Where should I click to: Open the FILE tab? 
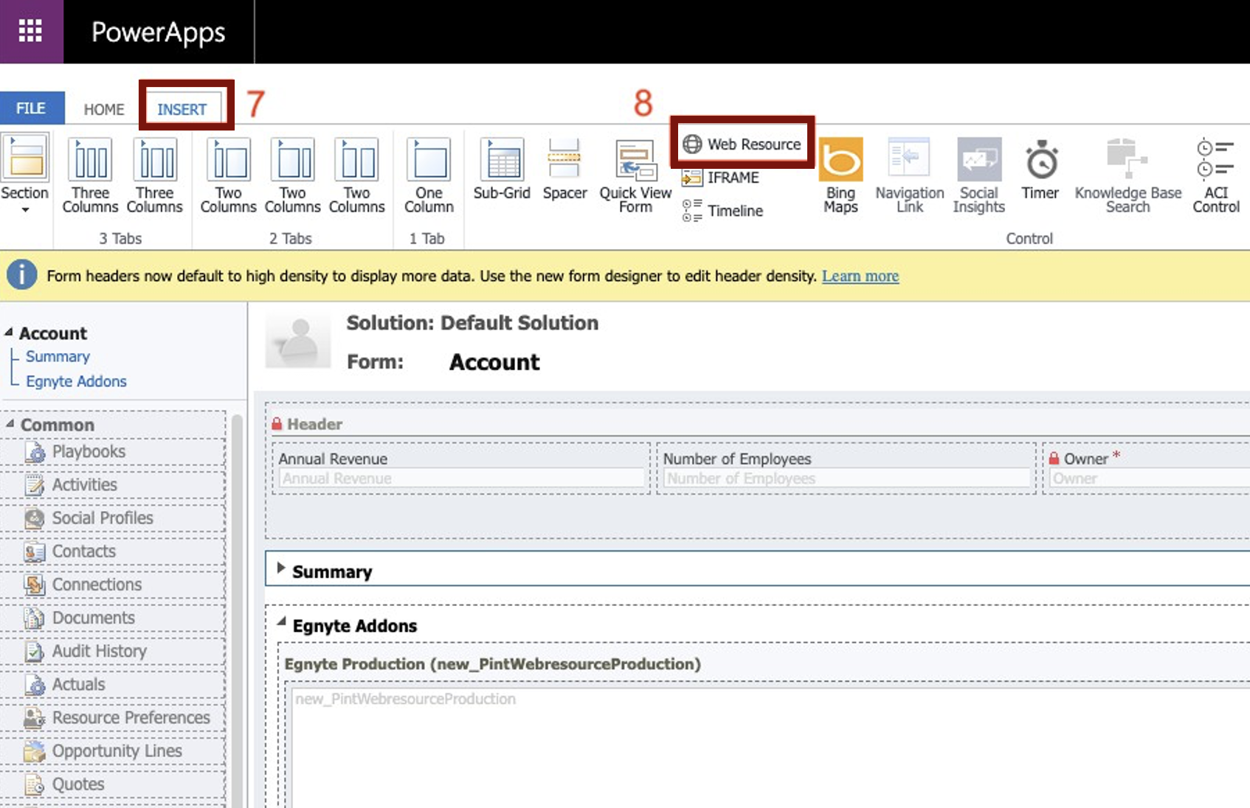pos(32,108)
